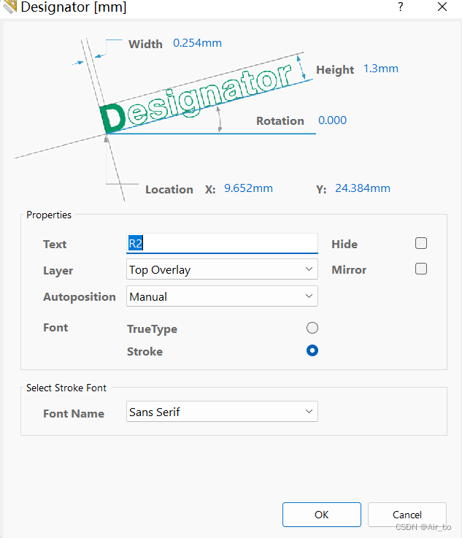Select the Stroke font radio button

pyautogui.click(x=312, y=351)
